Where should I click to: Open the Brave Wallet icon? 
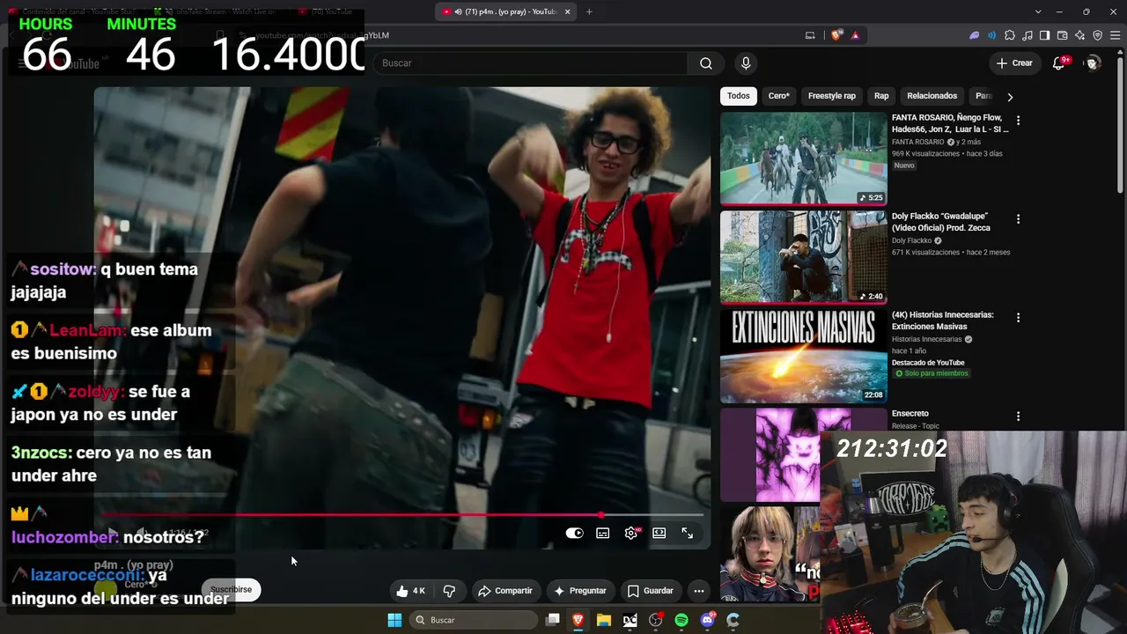[1062, 35]
